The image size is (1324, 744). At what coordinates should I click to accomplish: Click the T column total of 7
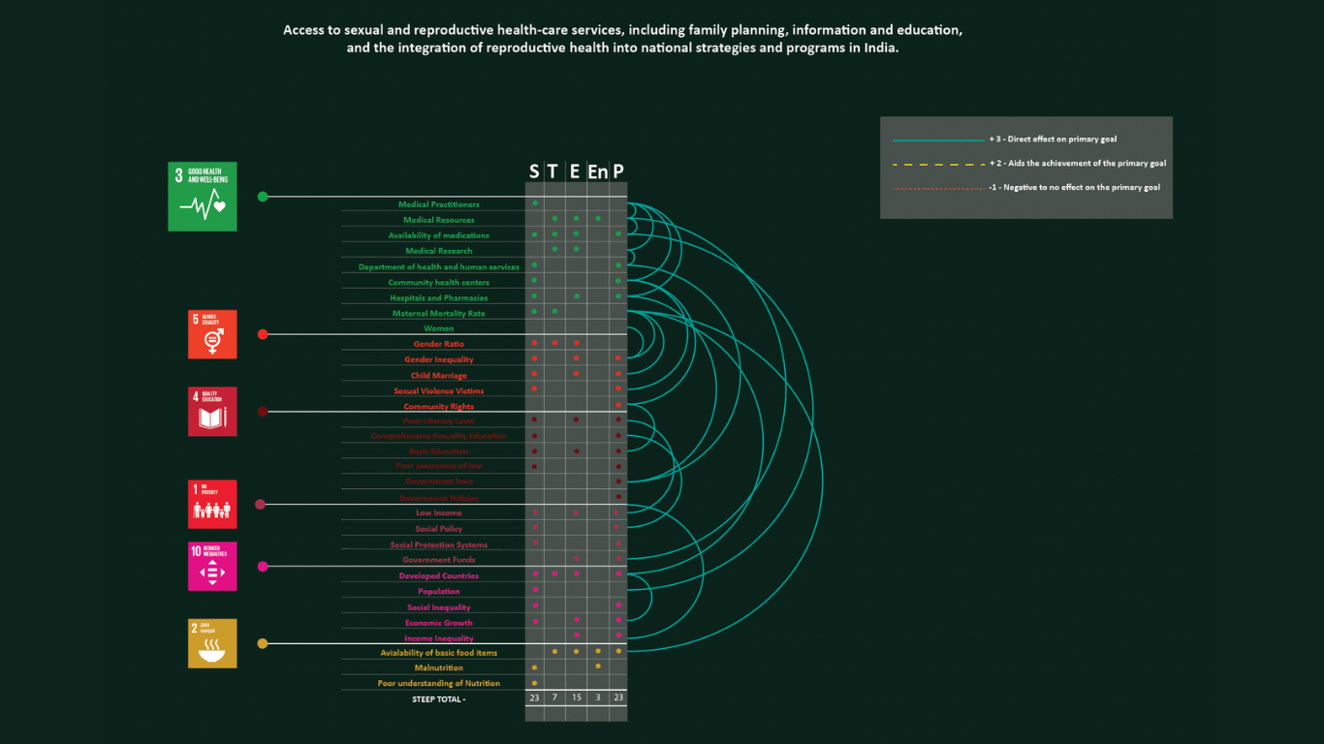pos(553,697)
